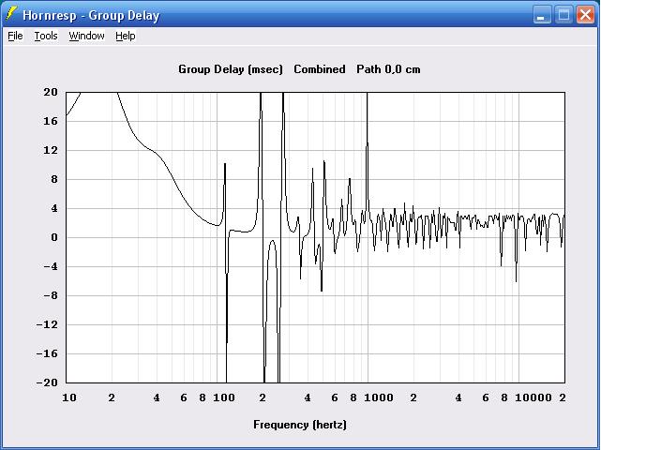
Task: Click the y-axis value 16
Action: point(51,121)
